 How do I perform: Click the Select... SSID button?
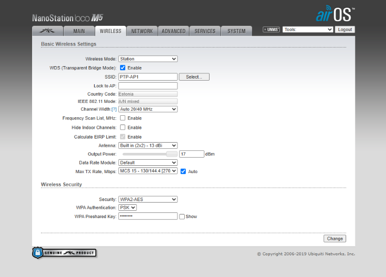pyautogui.click(x=194, y=77)
